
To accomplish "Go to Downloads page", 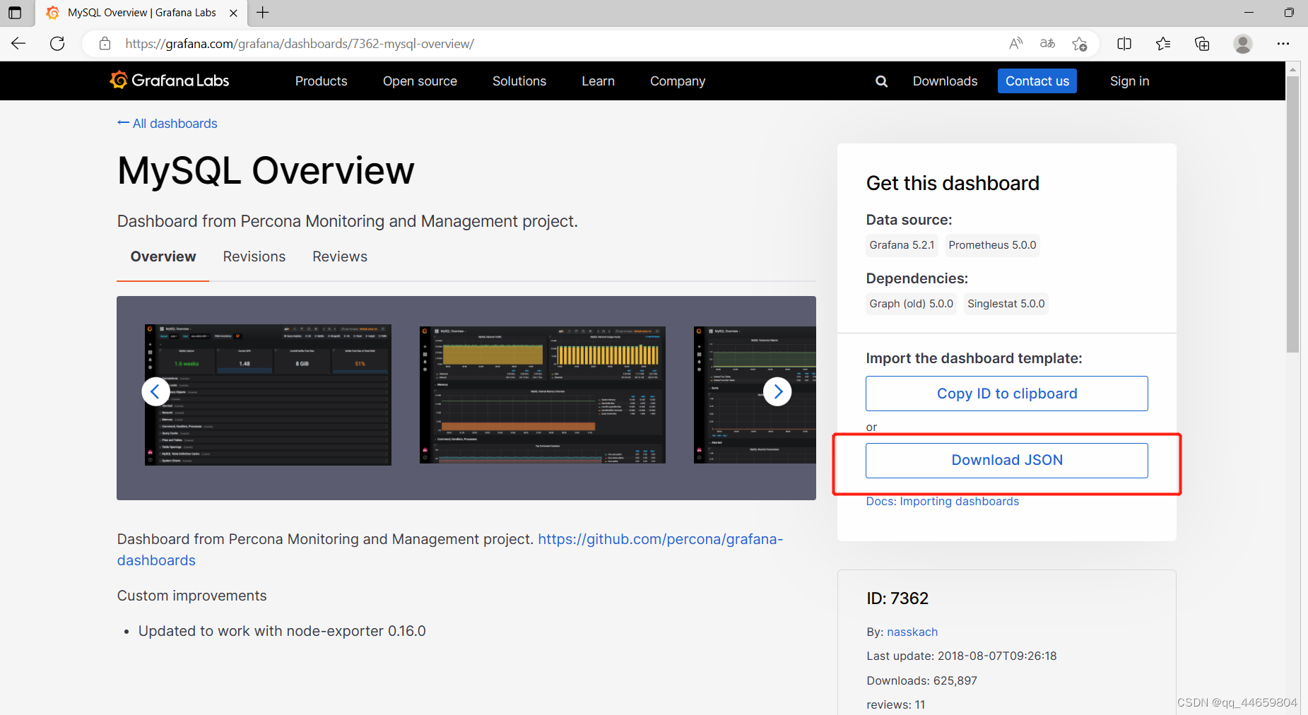I will (945, 81).
